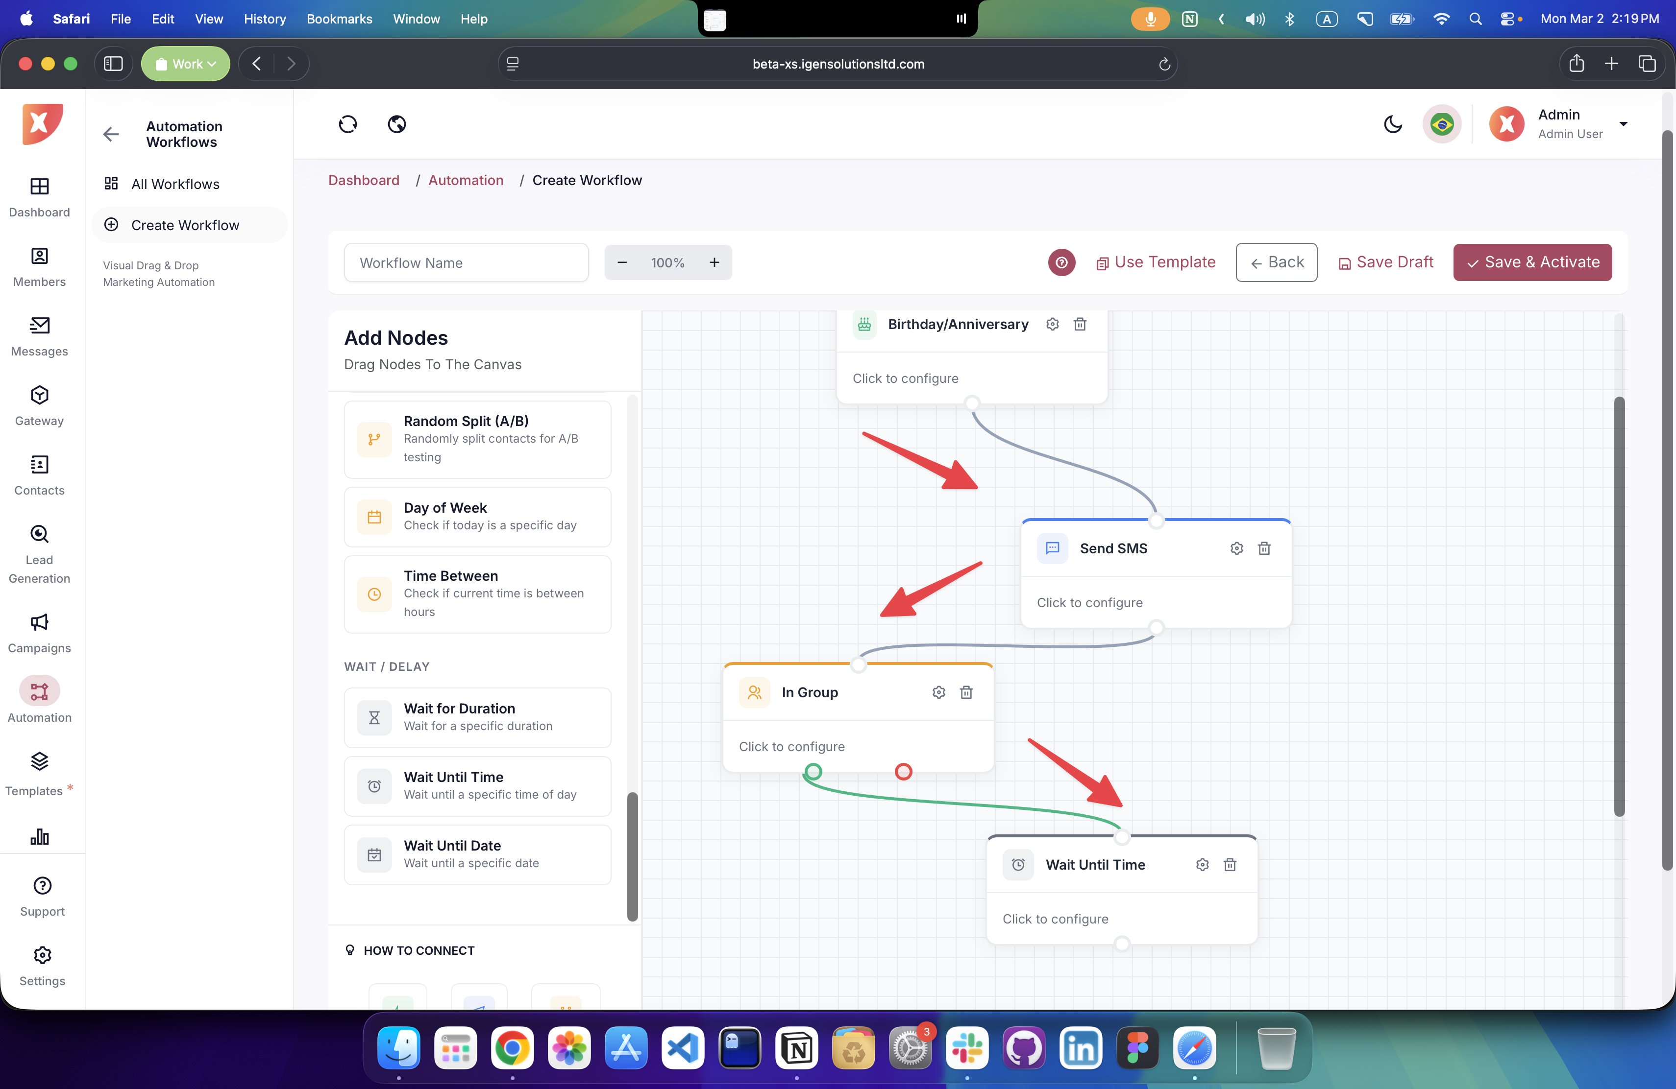Toggle dark mode moon icon
This screenshot has width=1676, height=1089.
[1392, 124]
